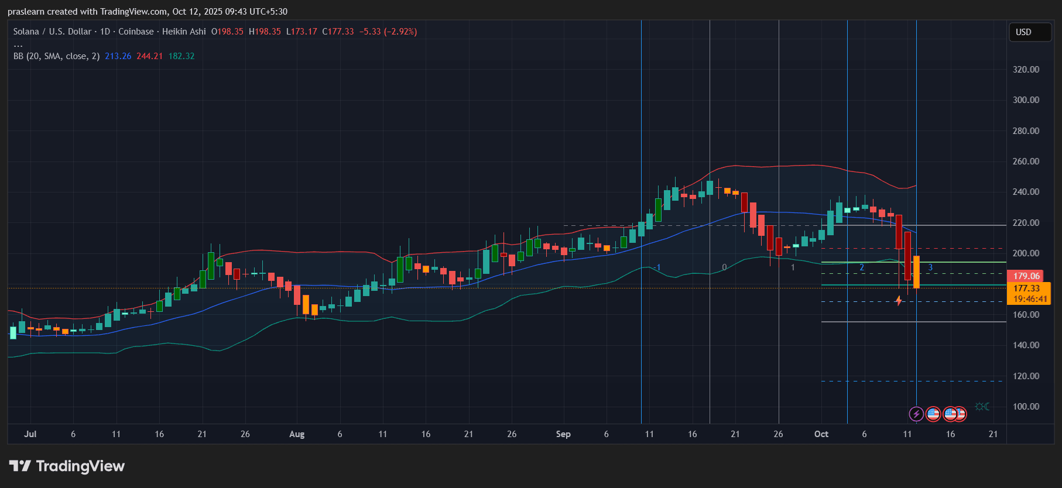
Task: Select the BB (20, SMA, close, 2) indicator legend
Action: [56, 56]
